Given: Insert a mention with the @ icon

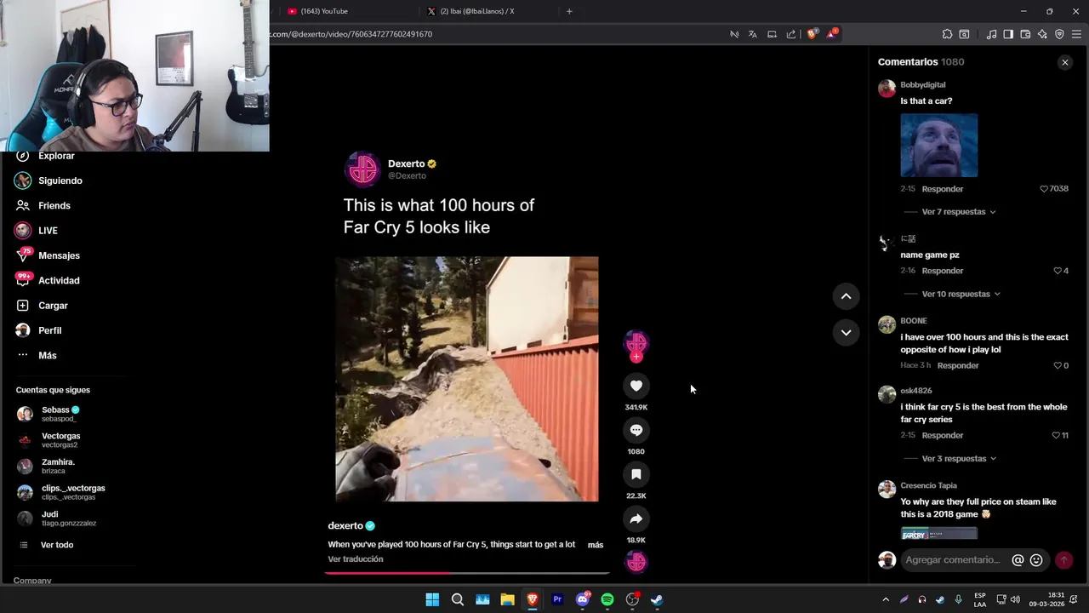Looking at the screenshot, I should click(1018, 560).
